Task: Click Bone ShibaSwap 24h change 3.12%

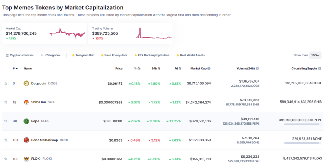Action: coord(154,140)
